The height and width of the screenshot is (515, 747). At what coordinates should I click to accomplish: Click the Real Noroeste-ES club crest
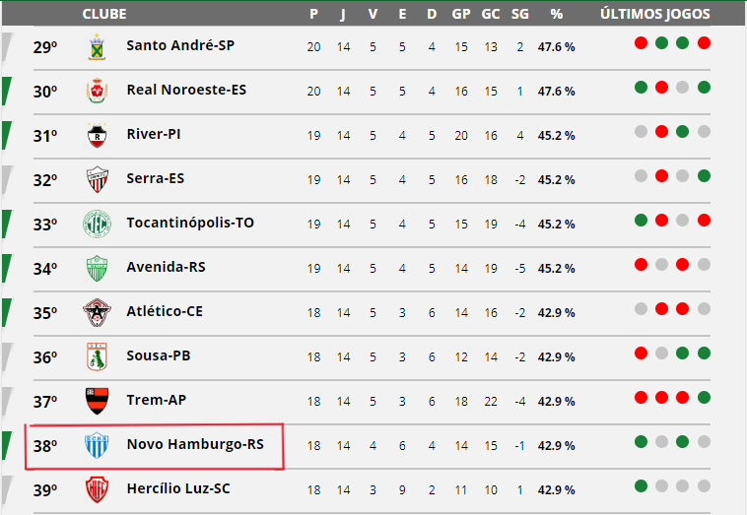[x=98, y=91]
